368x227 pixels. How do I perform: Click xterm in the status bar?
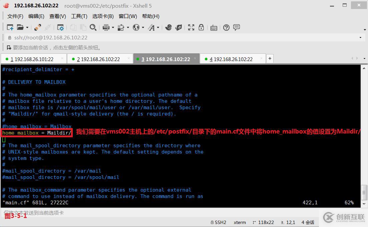[x=240, y=222]
